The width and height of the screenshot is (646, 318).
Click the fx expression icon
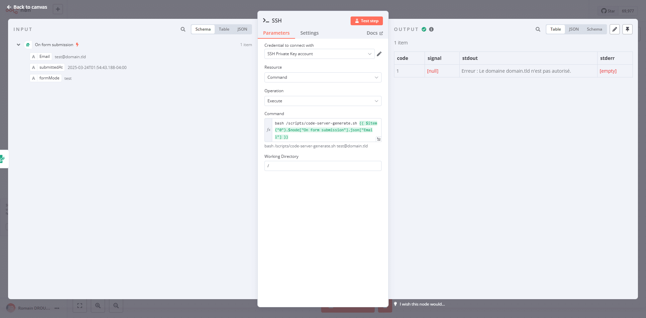(268, 130)
